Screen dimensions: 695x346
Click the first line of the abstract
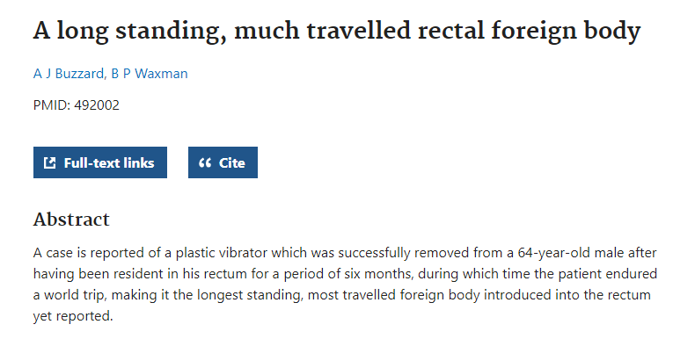click(x=345, y=253)
